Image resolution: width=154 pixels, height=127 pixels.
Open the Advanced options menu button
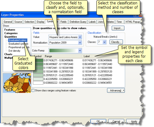(x=116, y=90)
